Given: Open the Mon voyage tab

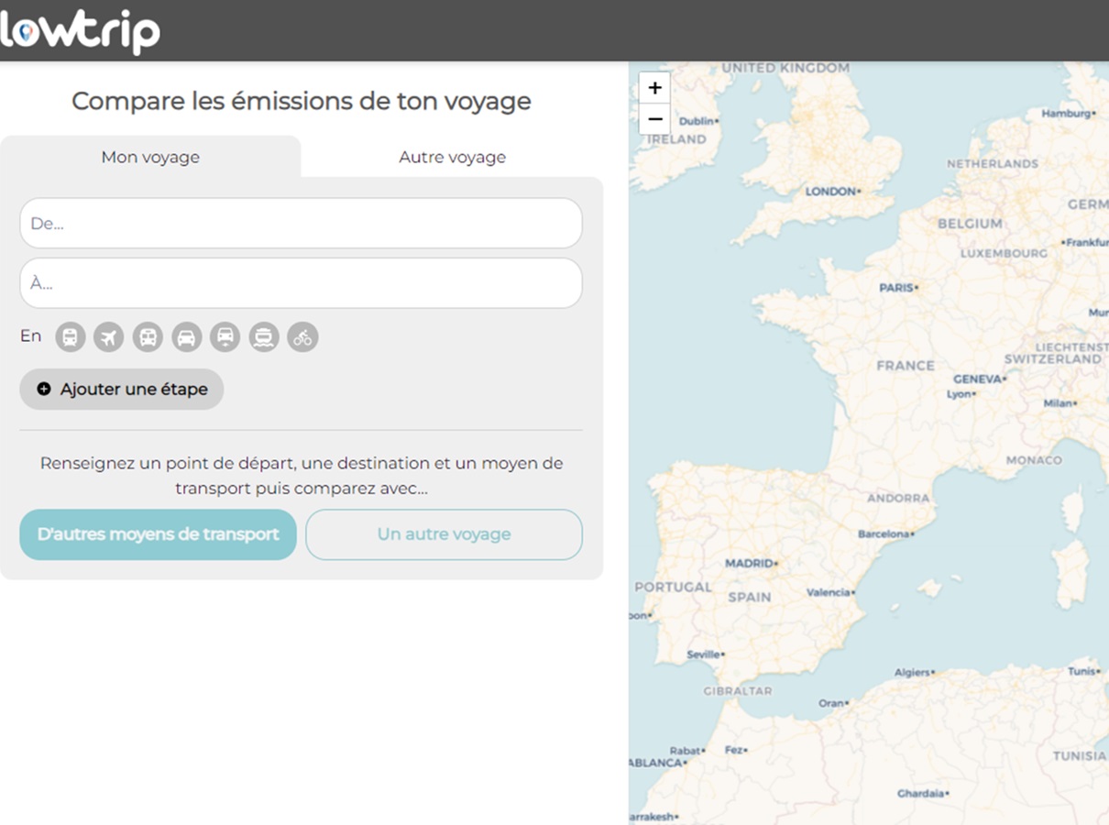Looking at the screenshot, I should click(150, 157).
